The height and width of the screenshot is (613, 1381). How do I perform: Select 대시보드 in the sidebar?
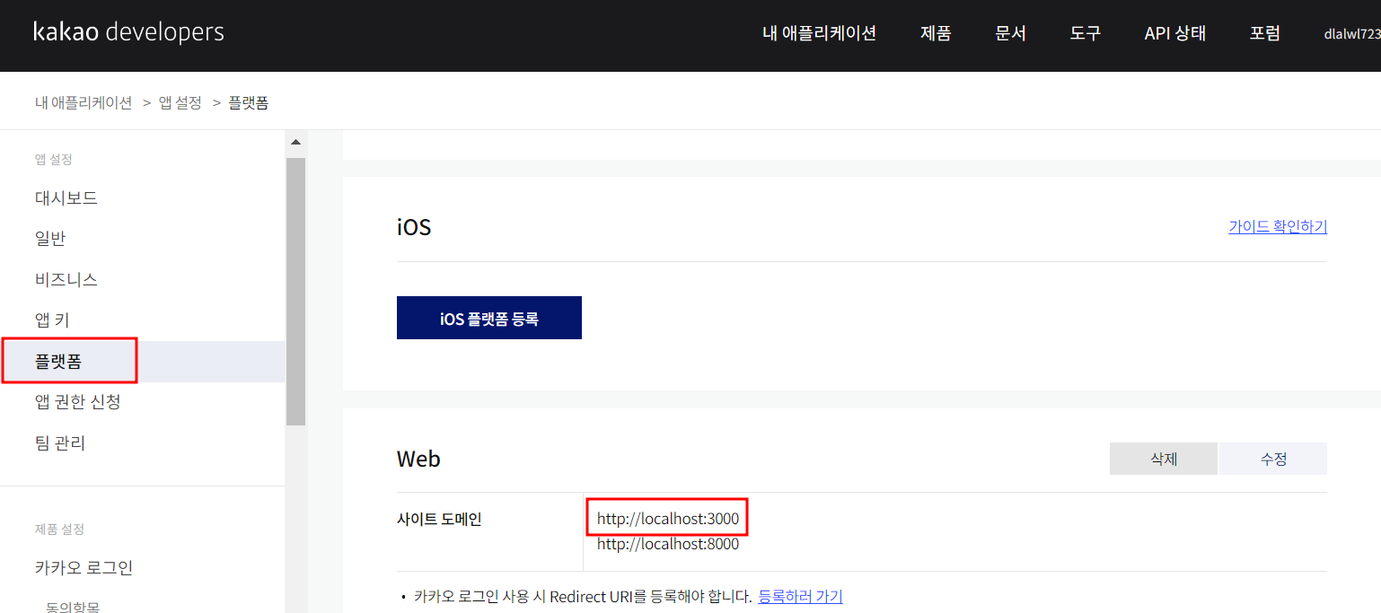(66, 197)
